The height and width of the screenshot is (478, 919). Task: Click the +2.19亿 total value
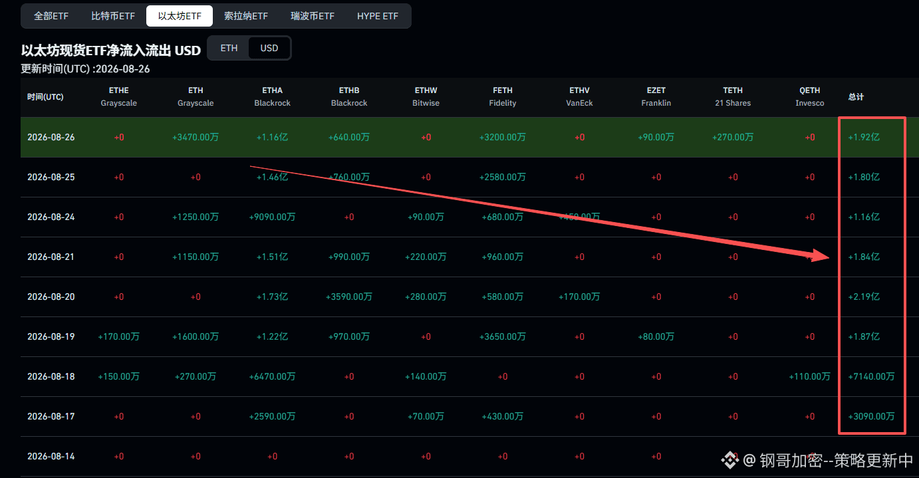point(864,297)
